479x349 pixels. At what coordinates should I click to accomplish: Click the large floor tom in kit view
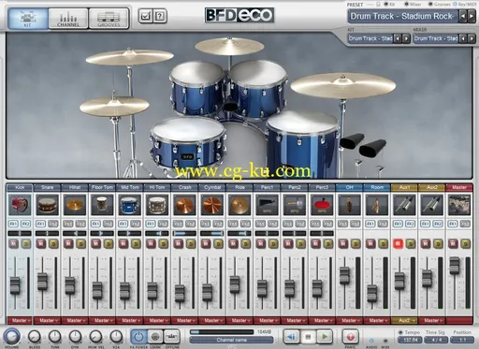click(302, 143)
